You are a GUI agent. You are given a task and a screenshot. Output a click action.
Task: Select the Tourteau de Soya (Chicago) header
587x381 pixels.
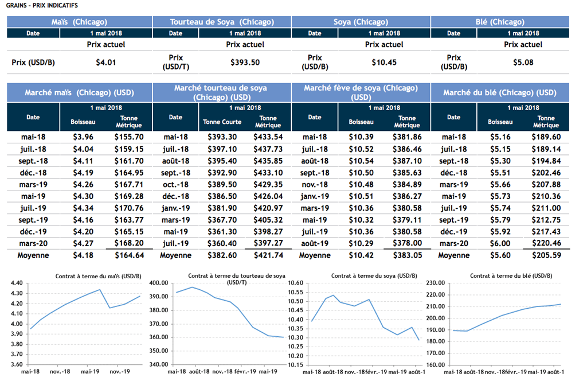click(x=222, y=22)
